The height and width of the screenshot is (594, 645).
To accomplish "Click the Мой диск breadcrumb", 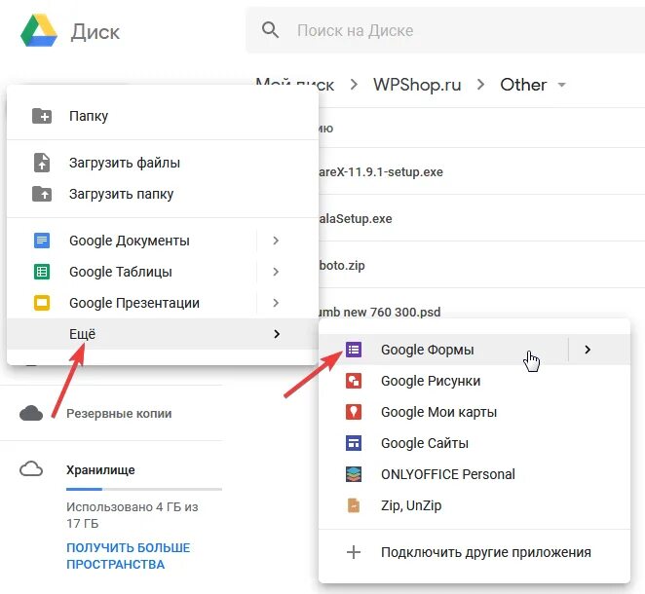I will [294, 85].
